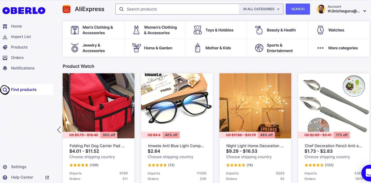Image resolution: width=371 pixels, height=183 pixels.
Task: Click the Notifications bell icon
Action: coord(5,68)
